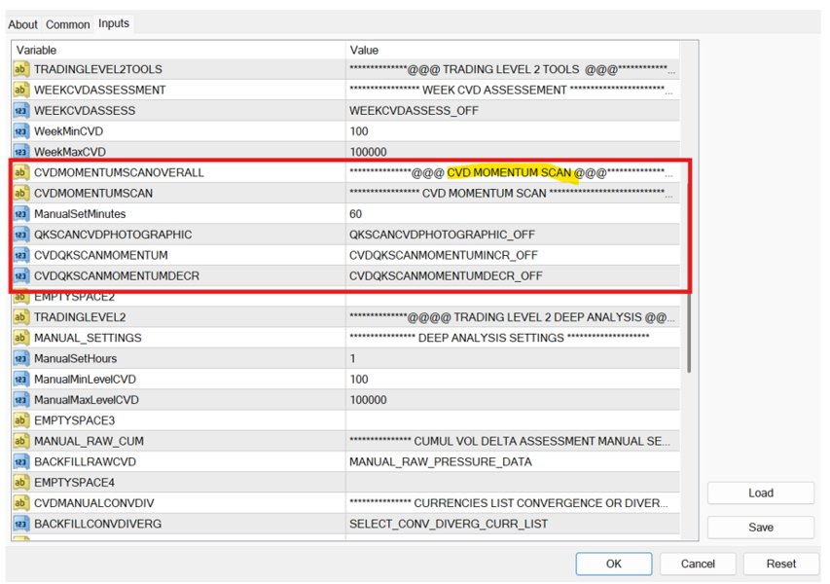The image size is (830, 584).
Task: Save the current input settings
Action: (761, 528)
